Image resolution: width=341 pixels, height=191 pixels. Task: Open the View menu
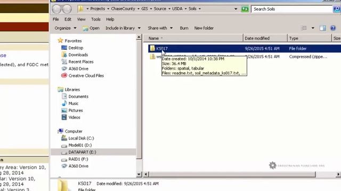point(81,19)
